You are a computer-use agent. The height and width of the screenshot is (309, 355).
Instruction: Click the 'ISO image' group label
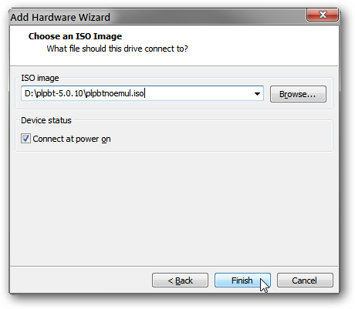pos(40,78)
